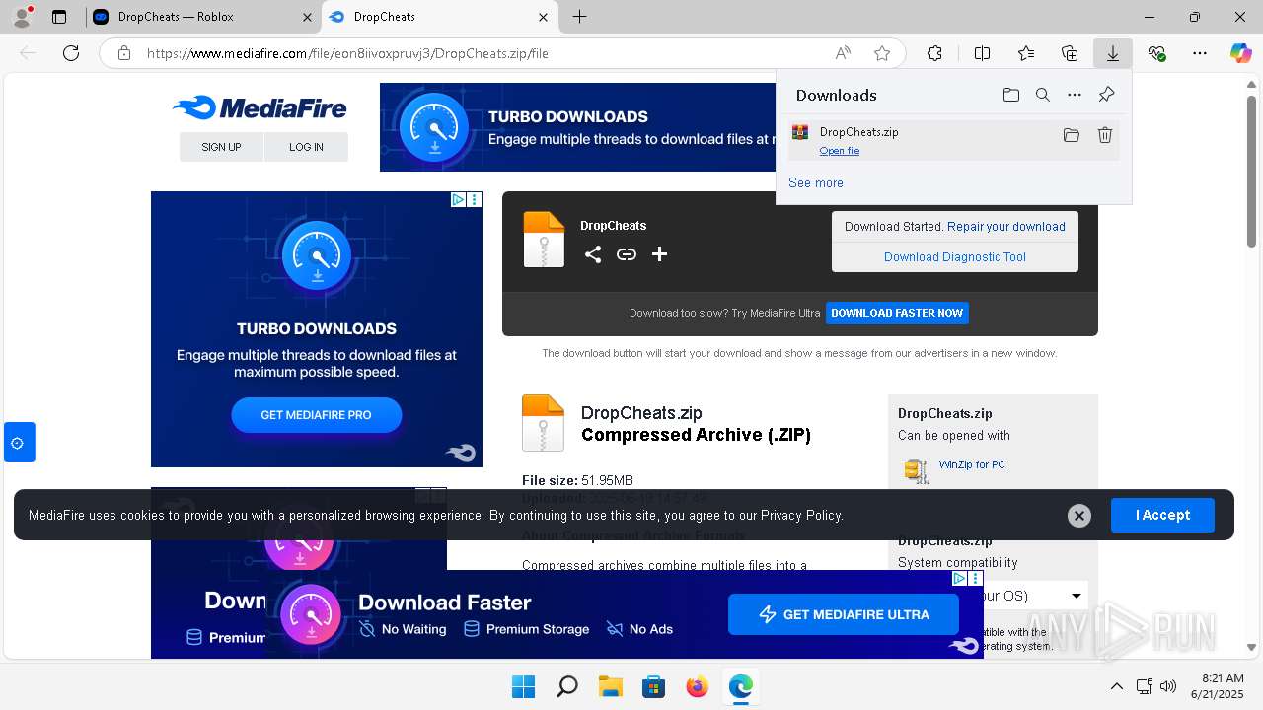Go to MediaFire home logo

[x=260, y=108]
